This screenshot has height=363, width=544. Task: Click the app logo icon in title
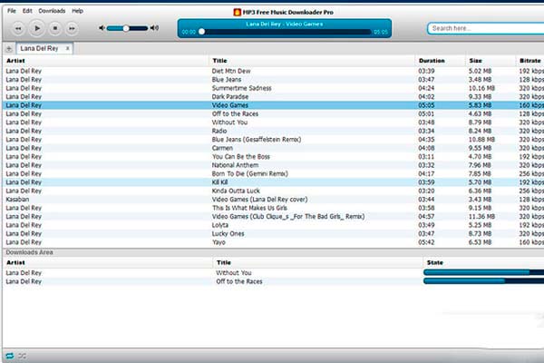[x=237, y=12]
